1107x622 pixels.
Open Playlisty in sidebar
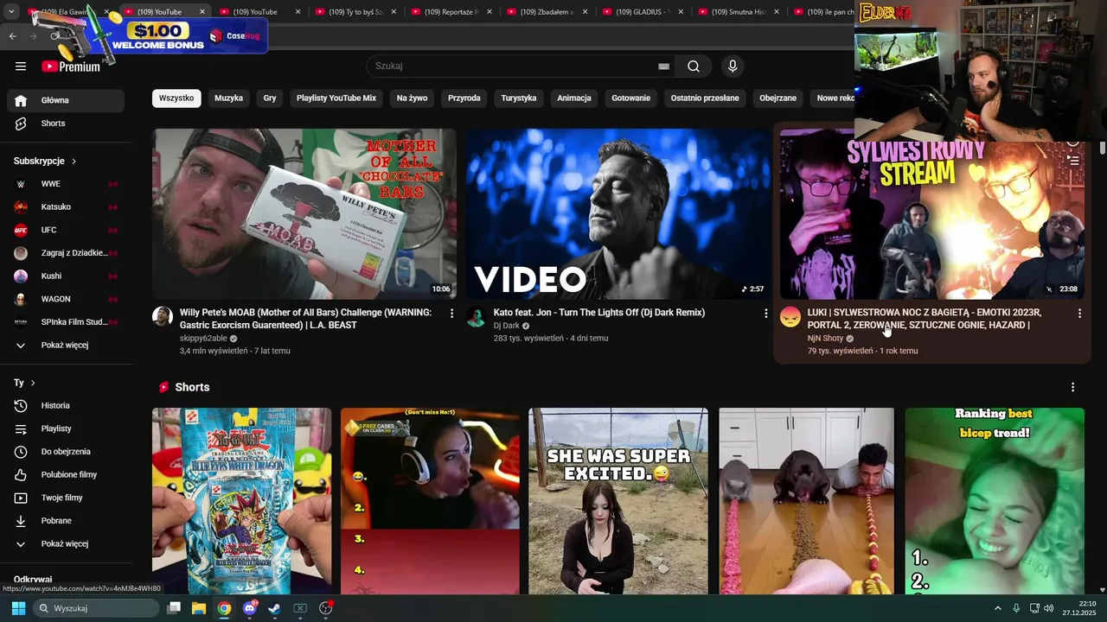pyautogui.click(x=66, y=428)
